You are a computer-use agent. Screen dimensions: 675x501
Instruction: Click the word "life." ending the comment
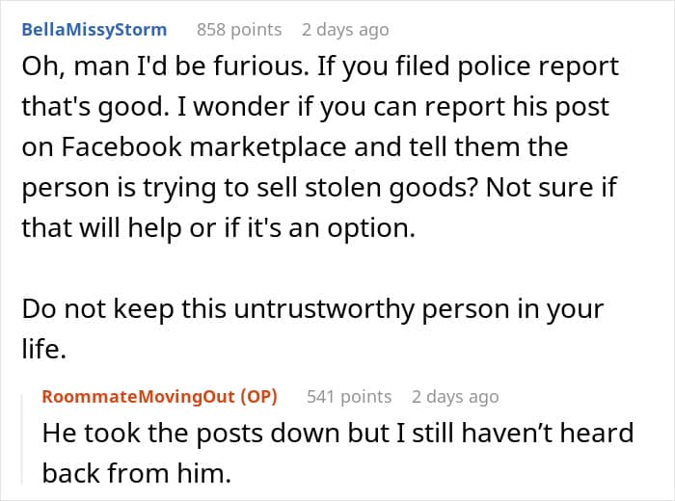(x=43, y=351)
